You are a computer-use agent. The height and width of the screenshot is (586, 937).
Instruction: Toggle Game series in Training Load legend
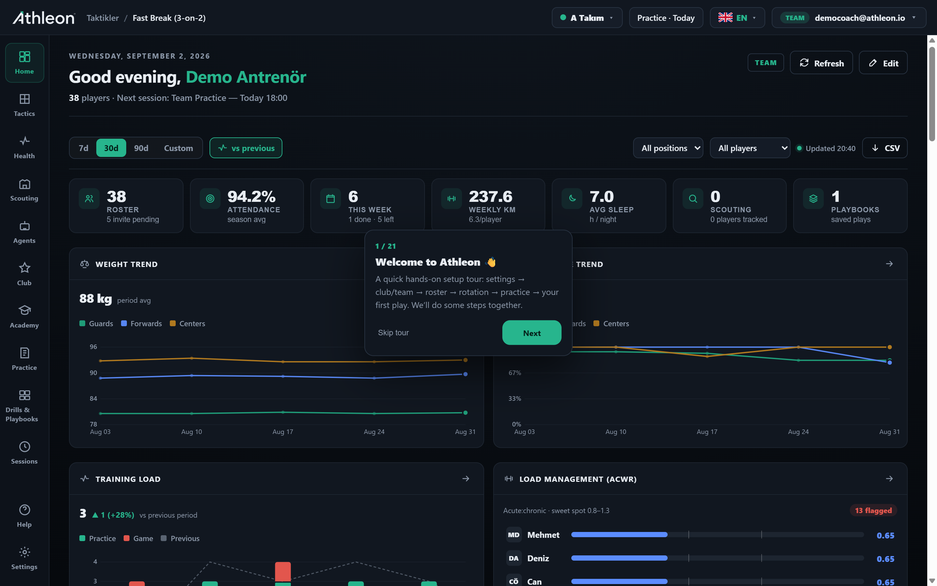tap(138, 538)
